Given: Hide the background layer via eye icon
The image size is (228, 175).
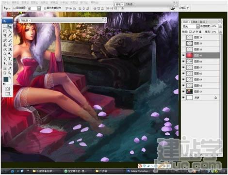Looking at the screenshot, I should click(183, 97).
